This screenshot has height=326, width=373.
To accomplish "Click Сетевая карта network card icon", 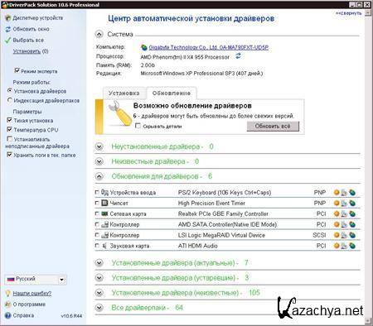I will coord(104,213).
